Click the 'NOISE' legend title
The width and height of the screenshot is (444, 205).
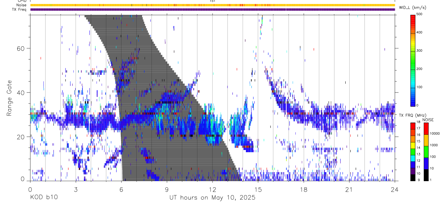pos(428,119)
